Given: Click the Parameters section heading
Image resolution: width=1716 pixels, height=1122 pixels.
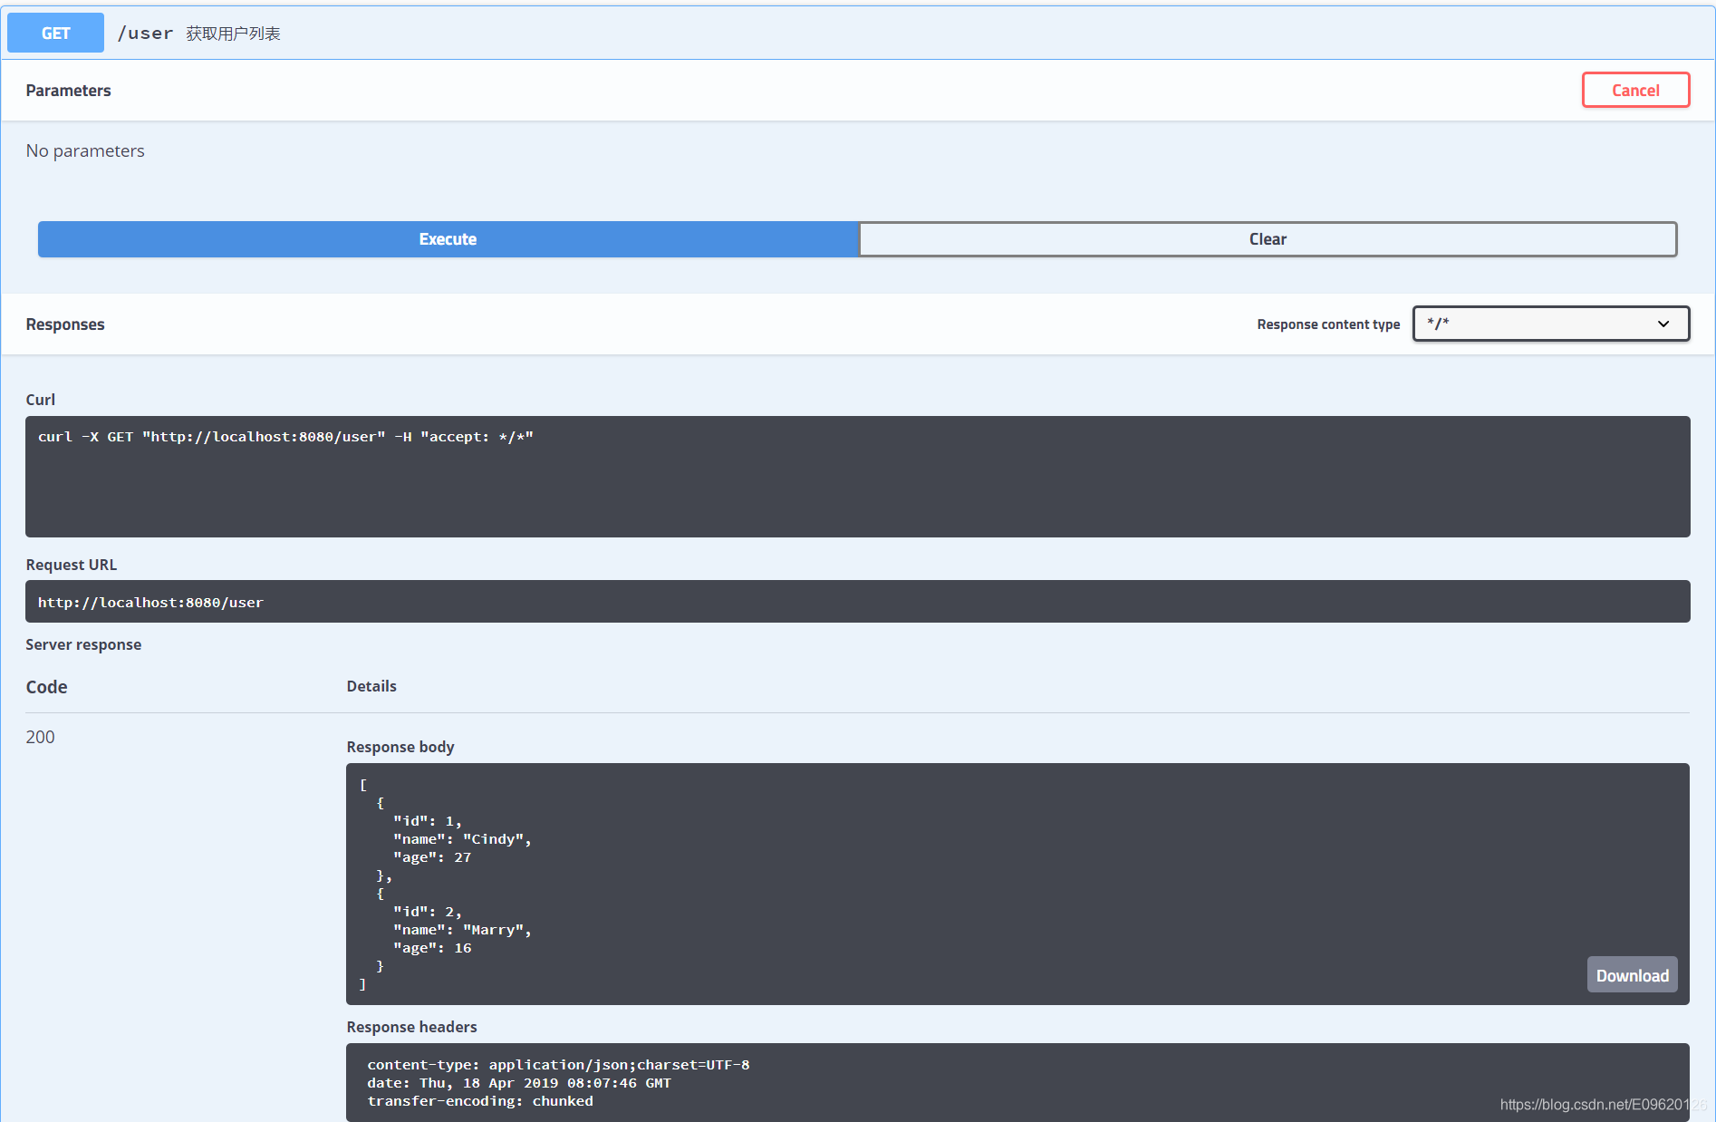Looking at the screenshot, I should [68, 91].
